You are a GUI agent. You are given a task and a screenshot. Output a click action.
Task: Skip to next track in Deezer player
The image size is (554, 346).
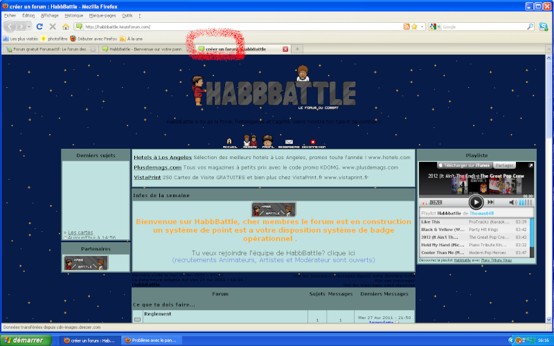[x=491, y=202]
